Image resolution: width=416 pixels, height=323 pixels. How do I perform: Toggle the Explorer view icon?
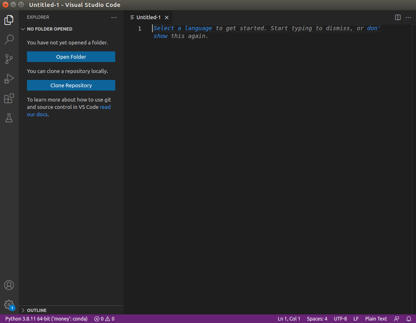(x=9, y=20)
